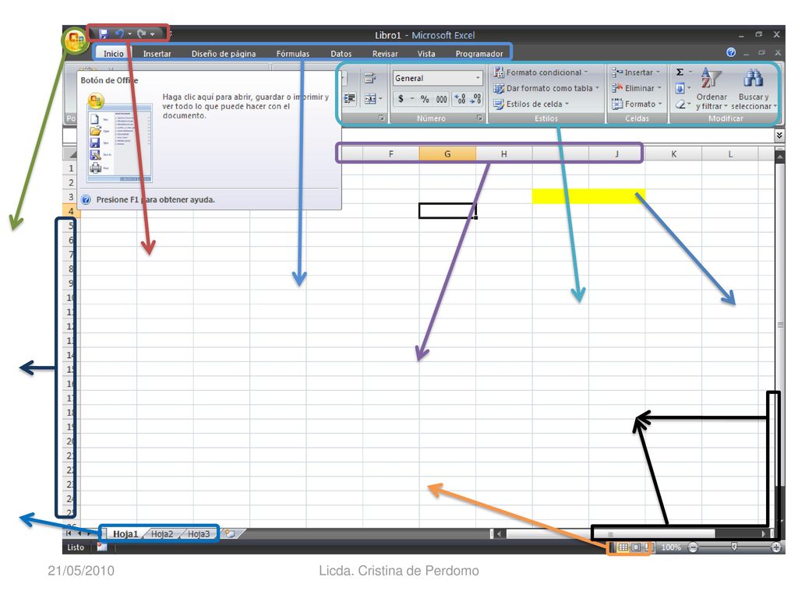Save workbook with Quick Access floppy icon
This screenshot has width=798, height=598.
click(104, 33)
